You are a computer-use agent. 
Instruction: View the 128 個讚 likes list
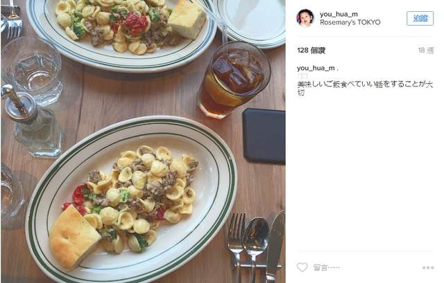tap(311, 51)
